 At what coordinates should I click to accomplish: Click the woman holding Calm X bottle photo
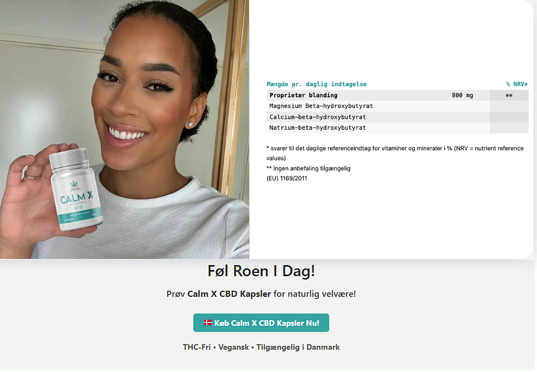(x=125, y=129)
